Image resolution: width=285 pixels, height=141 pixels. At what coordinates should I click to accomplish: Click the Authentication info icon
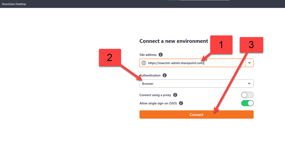coord(164,75)
